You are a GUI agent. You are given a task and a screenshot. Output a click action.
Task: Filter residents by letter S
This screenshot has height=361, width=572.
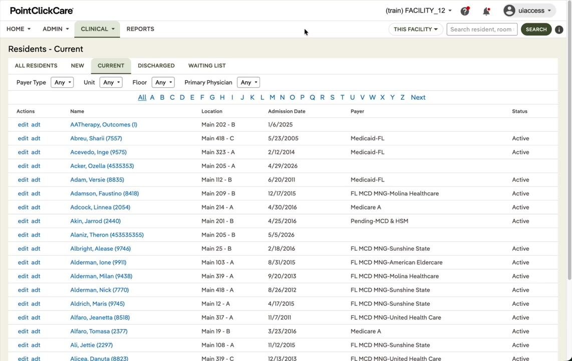pyautogui.click(x=332, y=97)
